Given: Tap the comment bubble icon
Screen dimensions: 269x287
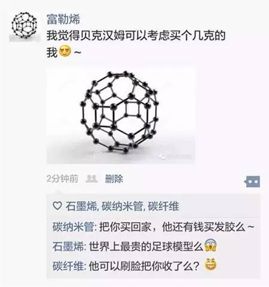Looking at the screenshot, I should coord(252,181).
